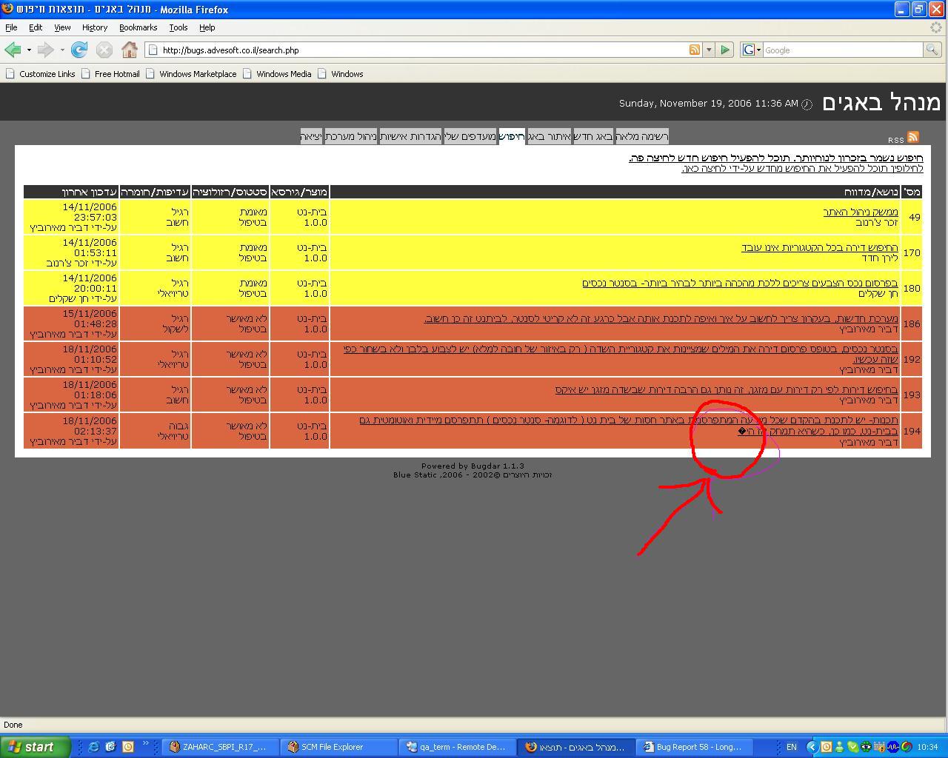Click the orange RSS icon on page
This screenshot has height=758, width=948.
coord(913,137)
